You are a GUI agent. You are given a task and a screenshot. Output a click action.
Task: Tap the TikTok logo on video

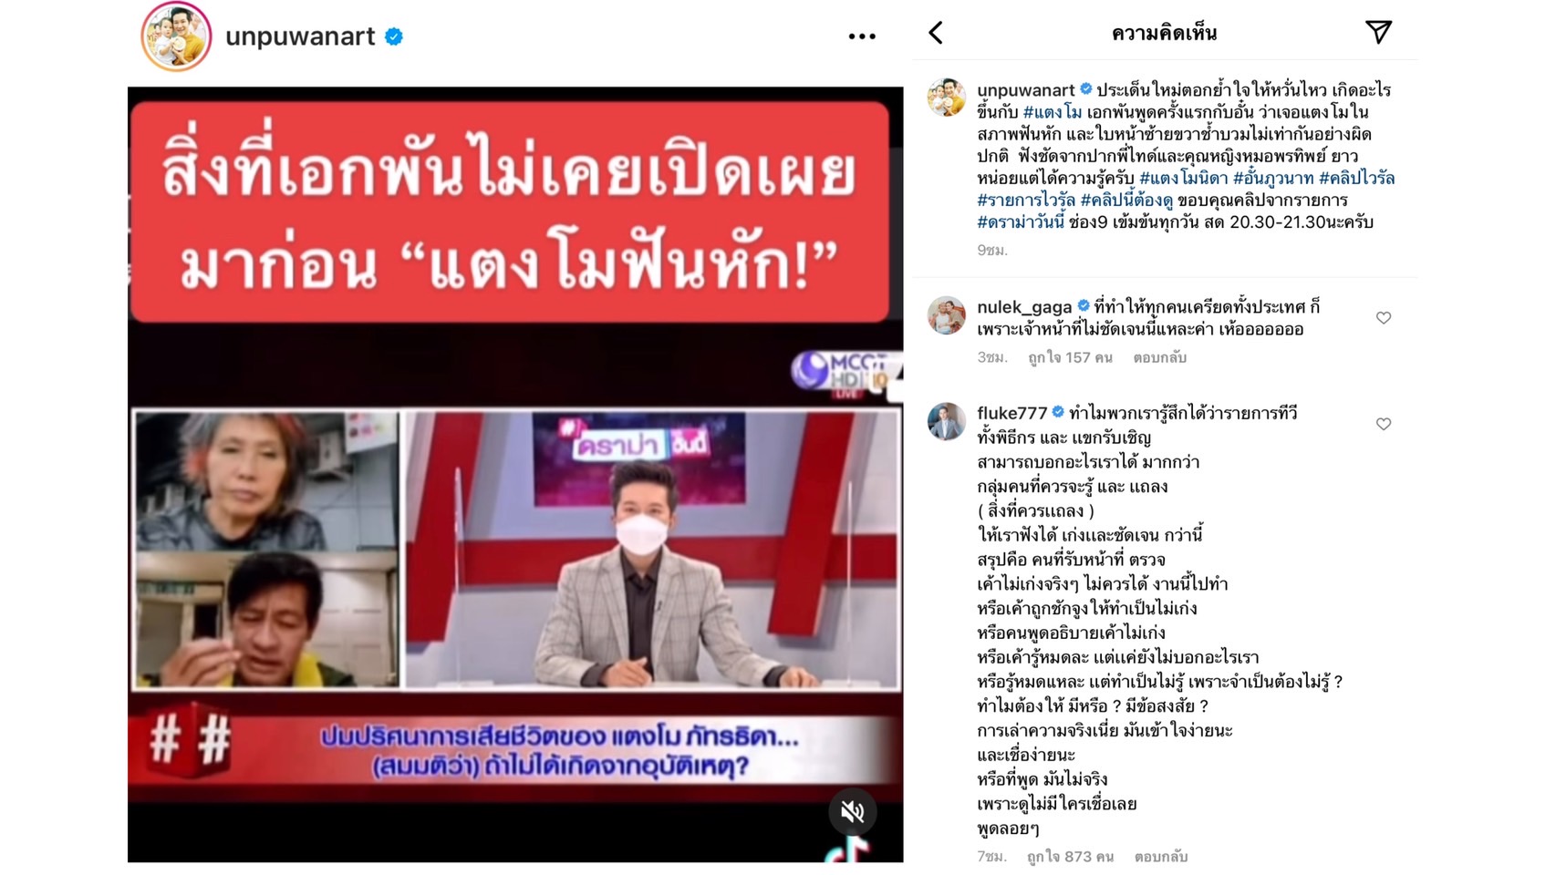(x=845, y=850)
